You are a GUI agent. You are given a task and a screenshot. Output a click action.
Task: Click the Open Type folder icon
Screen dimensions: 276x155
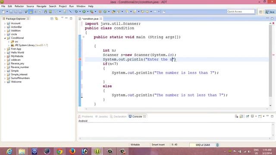point(113,12)
